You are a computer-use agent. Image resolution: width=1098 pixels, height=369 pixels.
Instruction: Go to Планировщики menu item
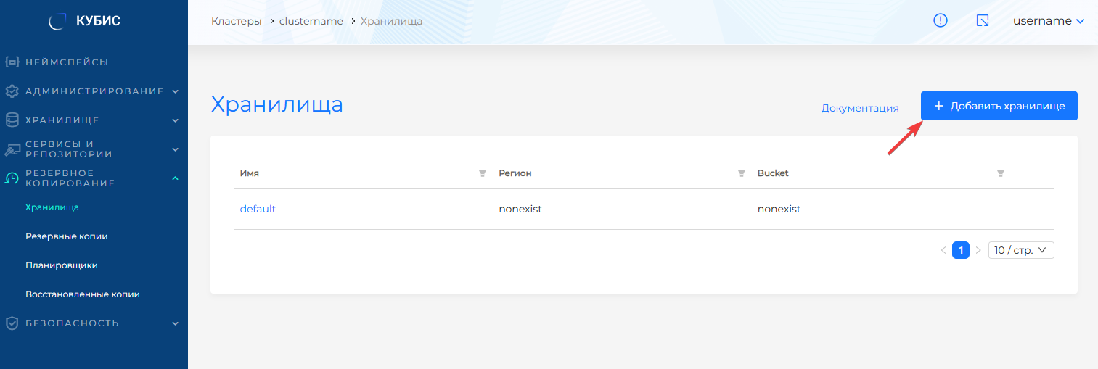[61, 265]
